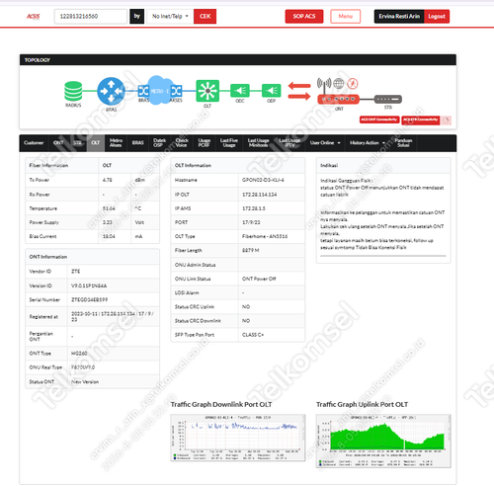Screen dimensions: 494x486
Task: Click the IP OLT value 172.28.114.134
Action: (x=260, y=195)
